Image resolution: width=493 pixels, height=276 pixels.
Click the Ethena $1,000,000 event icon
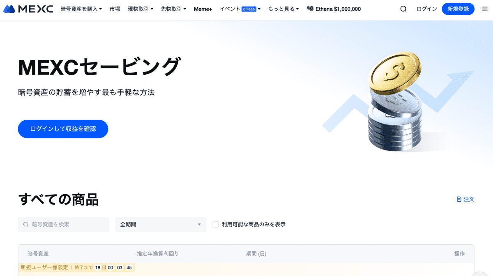(x=311, y=8)
